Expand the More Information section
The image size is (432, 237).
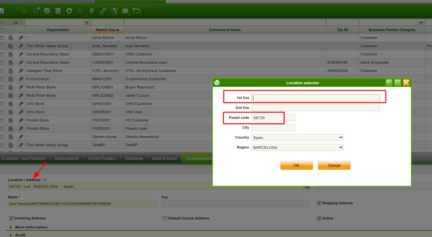[x=31, y=227]
